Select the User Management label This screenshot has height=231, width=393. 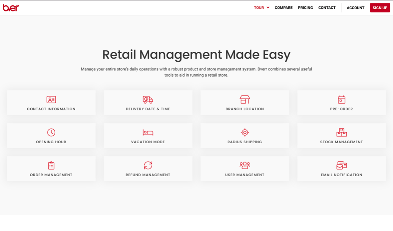pos(244,175)
